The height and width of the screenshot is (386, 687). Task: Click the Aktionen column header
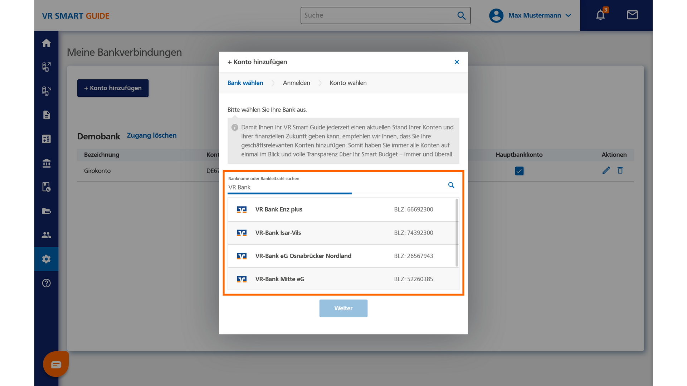(614, 155)
